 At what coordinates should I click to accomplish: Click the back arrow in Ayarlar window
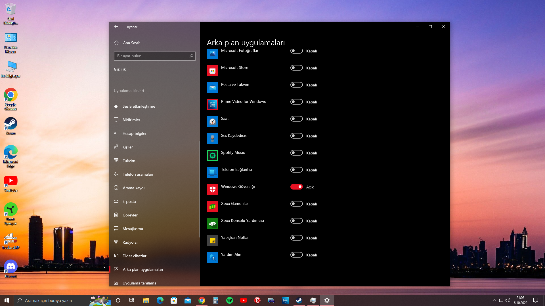116,27
